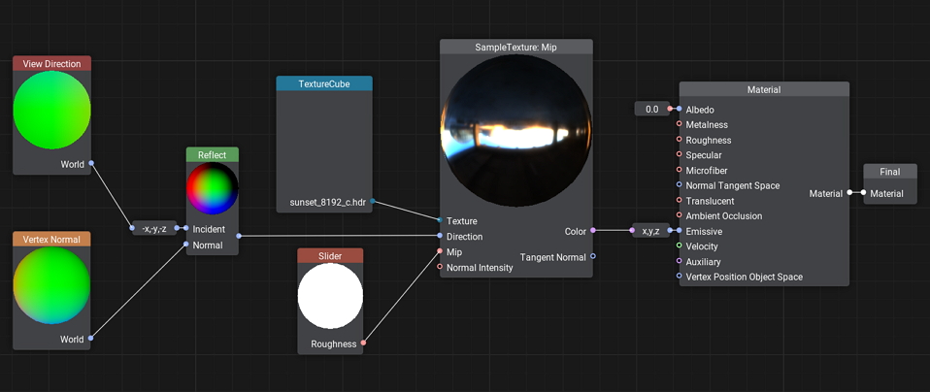Select the Material Specular input port

click(680, 155)
